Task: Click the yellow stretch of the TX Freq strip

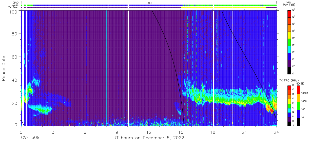Action: click(223, 8)
